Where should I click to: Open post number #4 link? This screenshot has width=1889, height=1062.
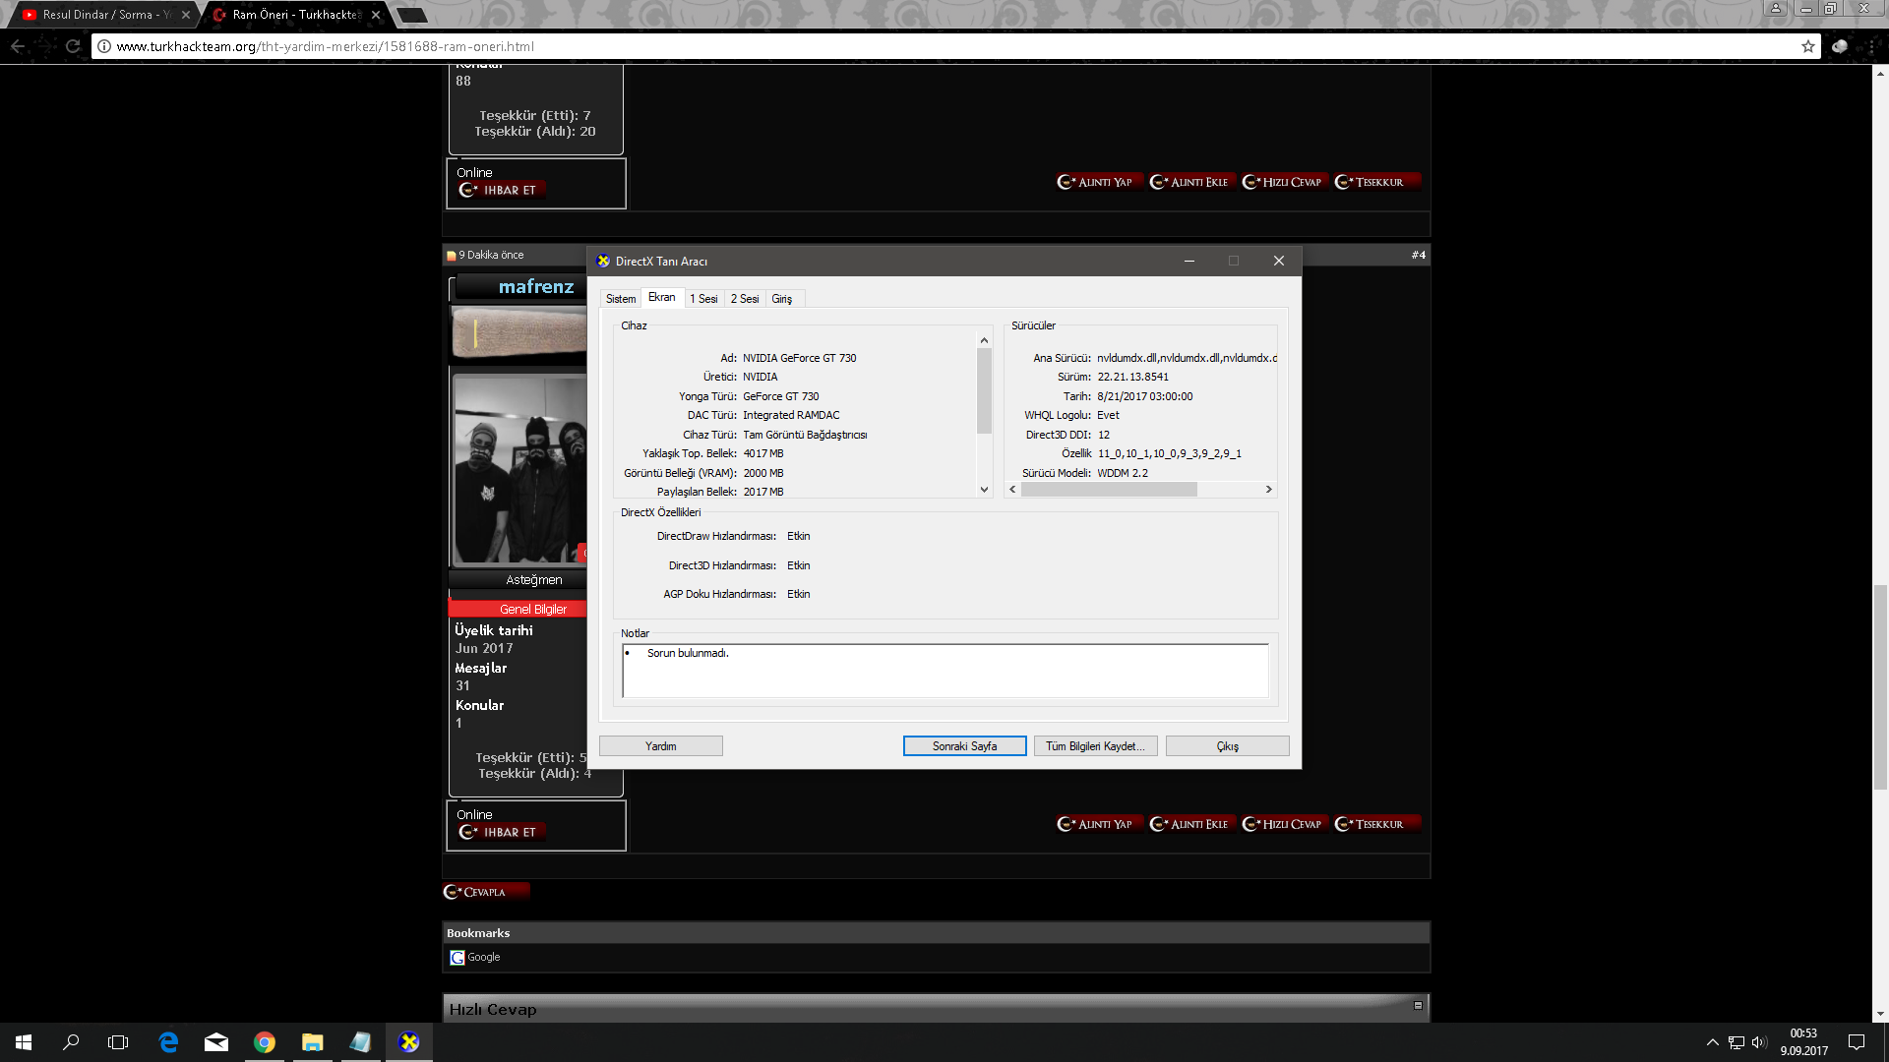pos(1418,255)
